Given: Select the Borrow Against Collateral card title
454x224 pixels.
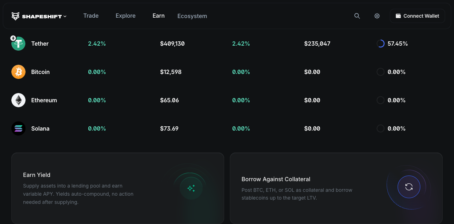Looking at the screenshot, I should pos(276,179).
